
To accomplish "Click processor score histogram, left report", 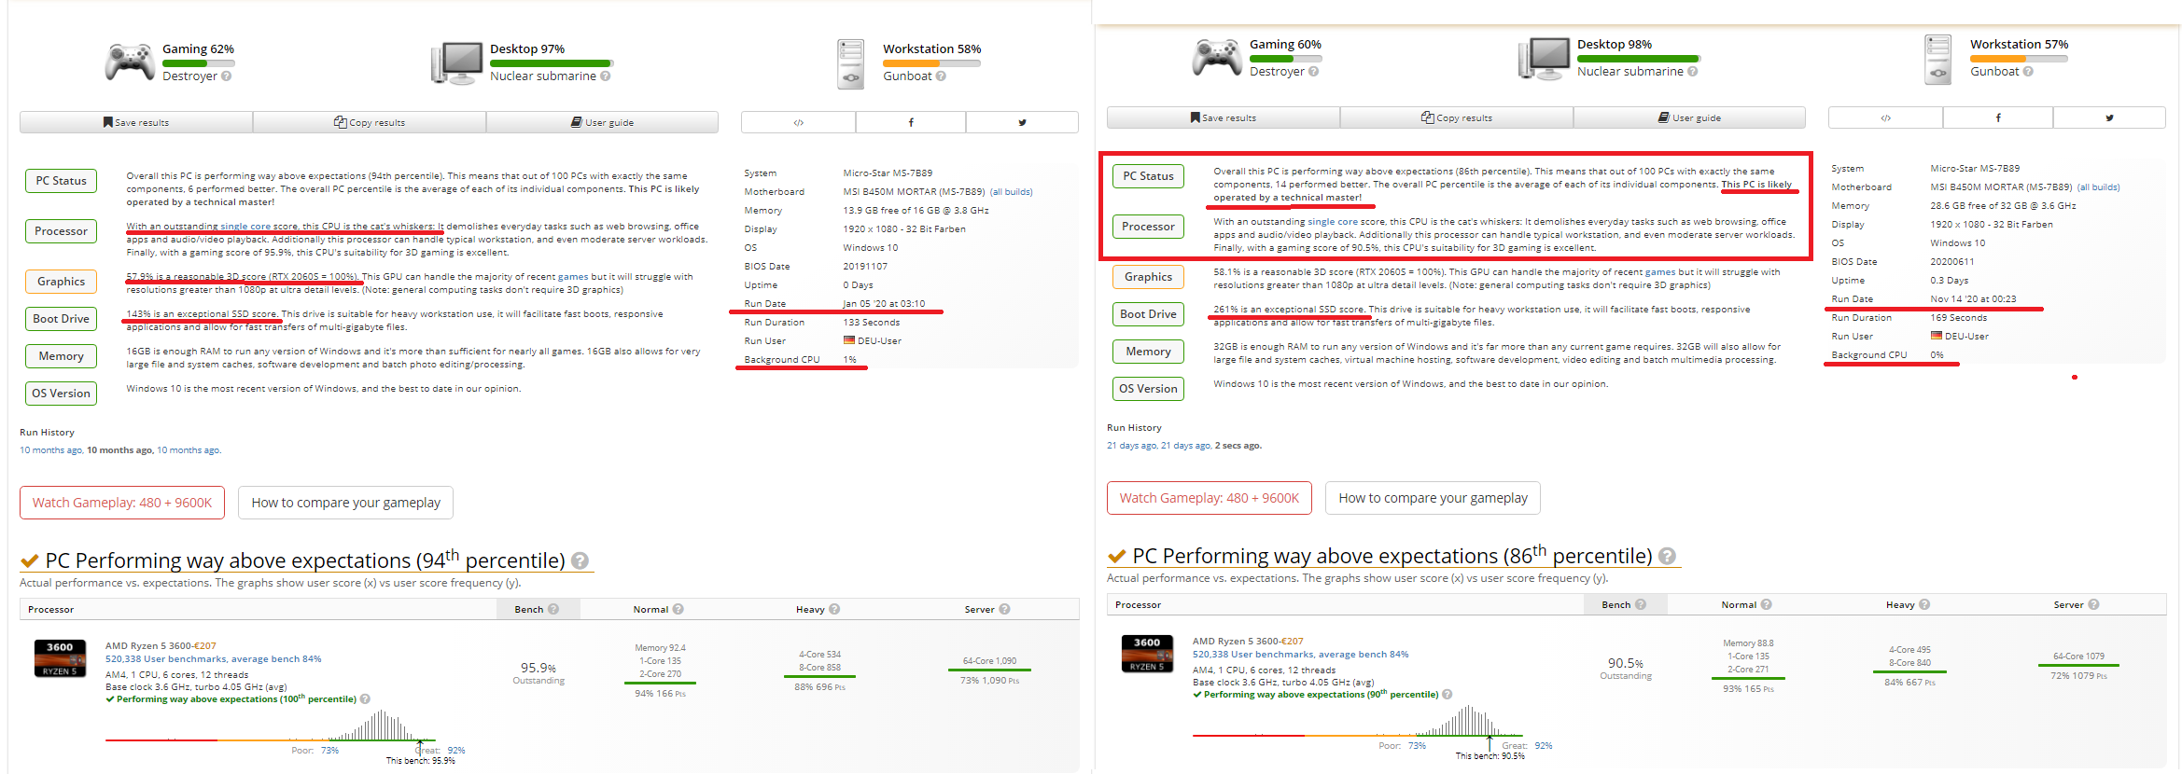I will [271, 726].
